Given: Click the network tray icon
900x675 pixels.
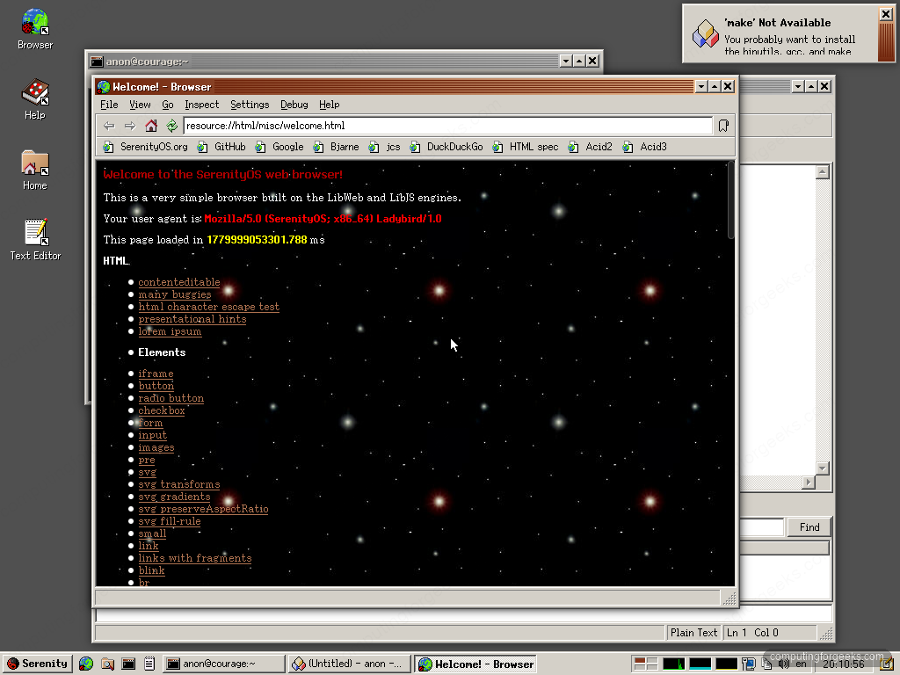Looking at the screenshot, I should click(748, 664).
